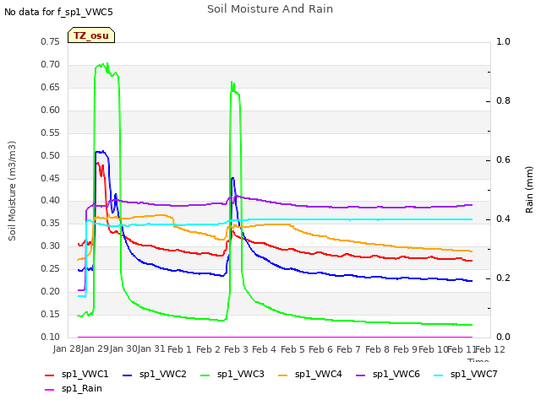This screenshot has width=541, height=405.
Task: Click the sp1_VWC2 blue legend swatch
Action: 128,375
